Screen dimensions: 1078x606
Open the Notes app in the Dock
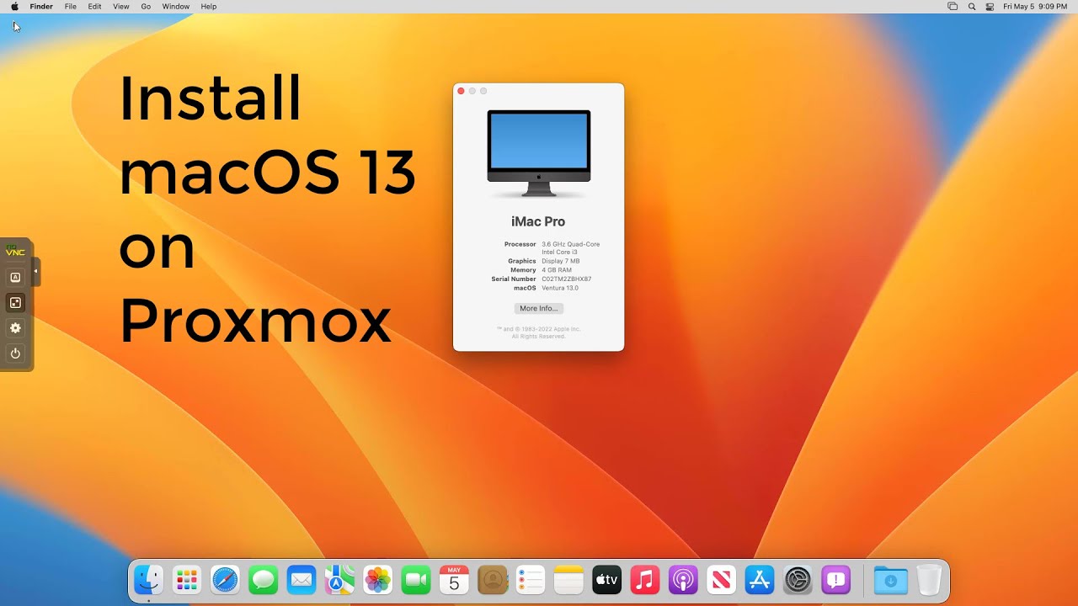click(568, 580)
